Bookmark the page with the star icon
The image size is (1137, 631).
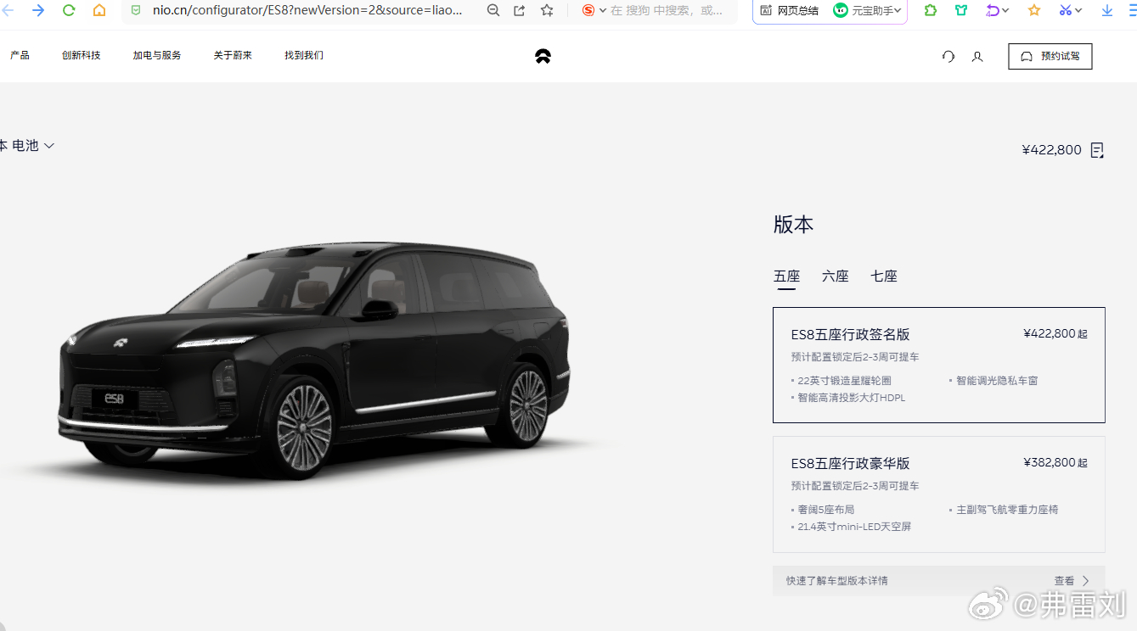(547, 10)
